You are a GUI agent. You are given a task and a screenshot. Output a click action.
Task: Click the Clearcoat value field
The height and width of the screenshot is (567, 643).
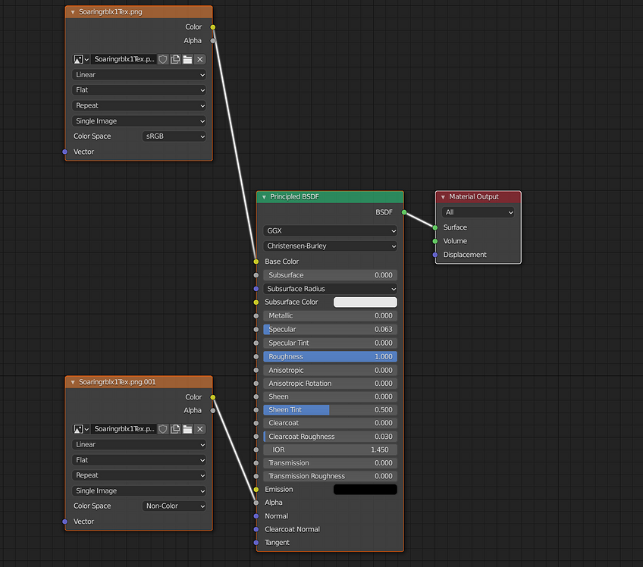pyautogui.click(x=330, y=423)
